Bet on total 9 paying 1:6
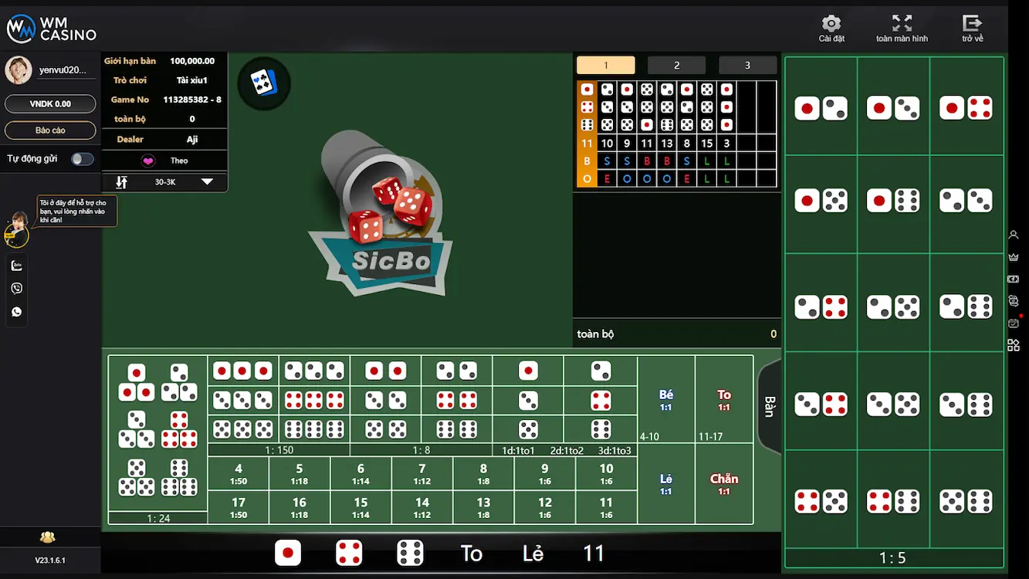 point(545,474)
